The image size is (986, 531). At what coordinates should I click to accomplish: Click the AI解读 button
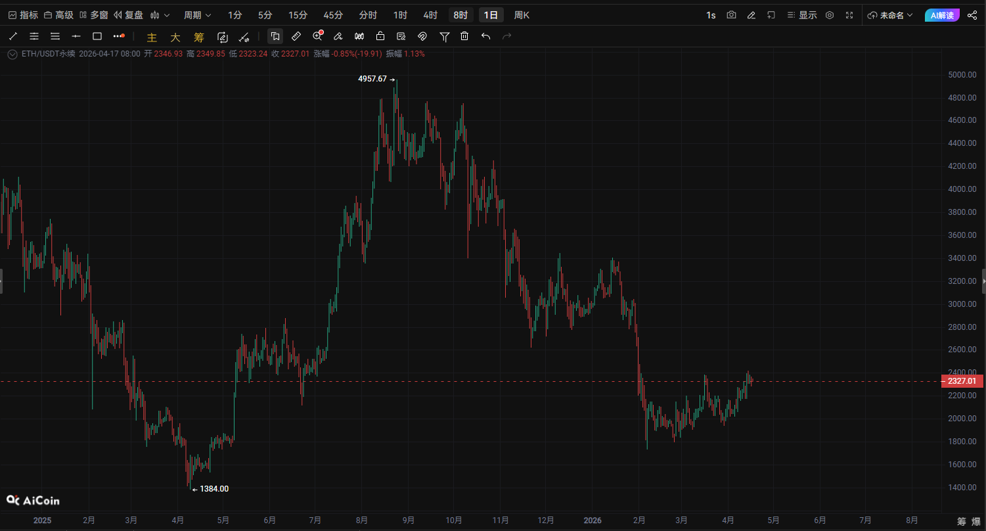(x=942, y=15)
